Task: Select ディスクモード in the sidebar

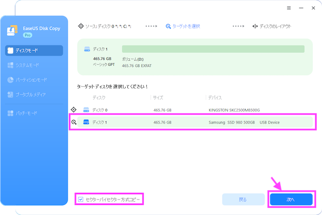Action: (34, 51)
